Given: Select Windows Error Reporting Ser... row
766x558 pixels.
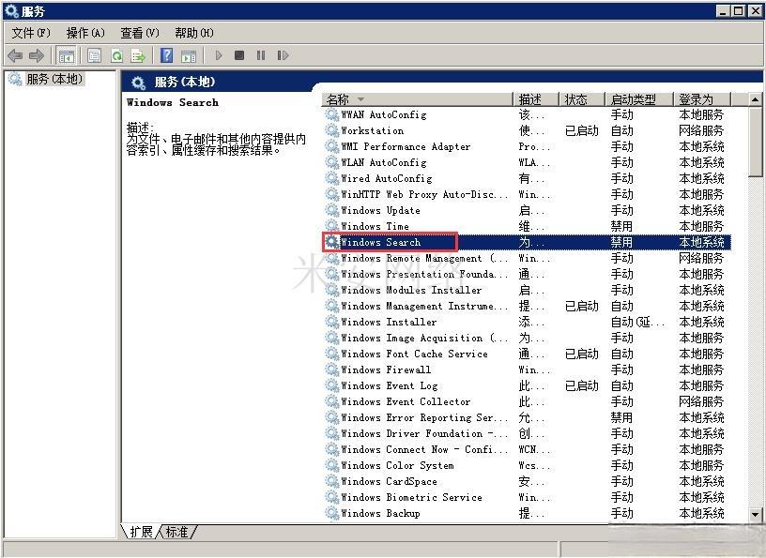Looking at the screenshot, I should tap(528, 418).
